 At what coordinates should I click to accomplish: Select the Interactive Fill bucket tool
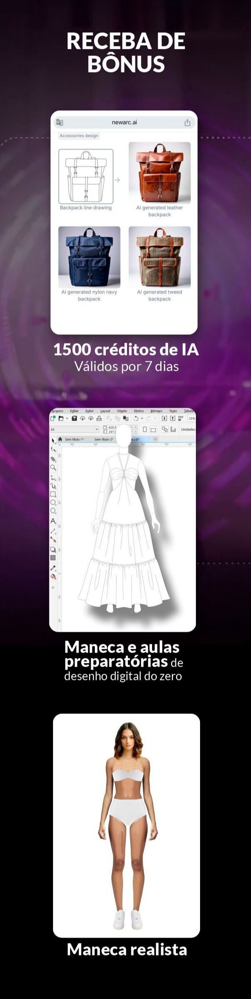pyautogui.click(x=53, y=576)
